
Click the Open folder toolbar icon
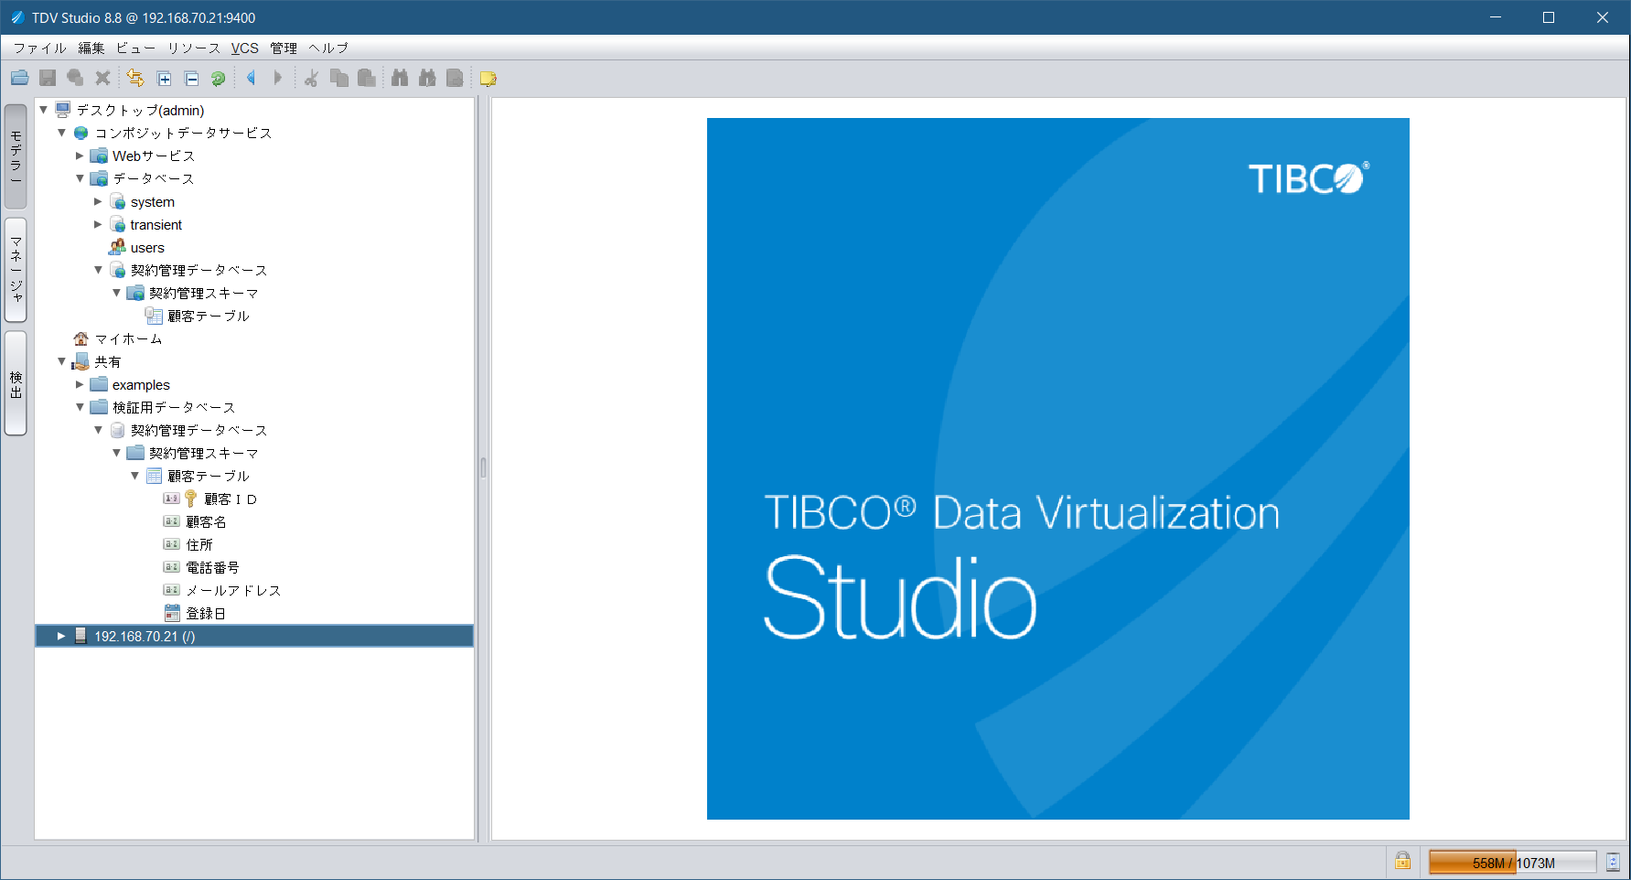point(20,79)
